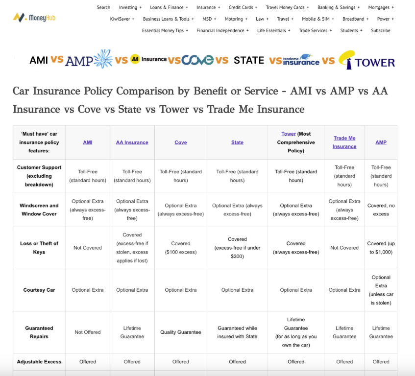Follow the Cove link in the table header
The width and height of the screenshot is (415, 376).
(x=180, y=142)
